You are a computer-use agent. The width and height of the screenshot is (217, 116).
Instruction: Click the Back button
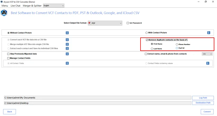[x=10, y=112]
